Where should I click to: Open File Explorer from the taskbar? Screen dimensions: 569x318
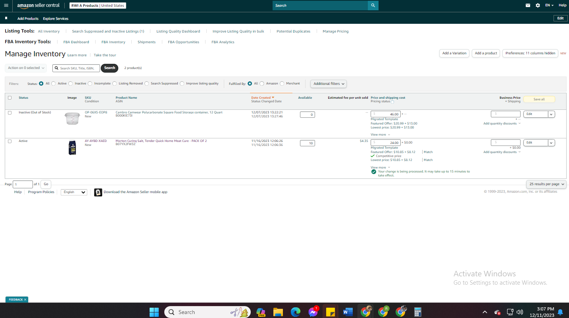click(x=278, y=312)
